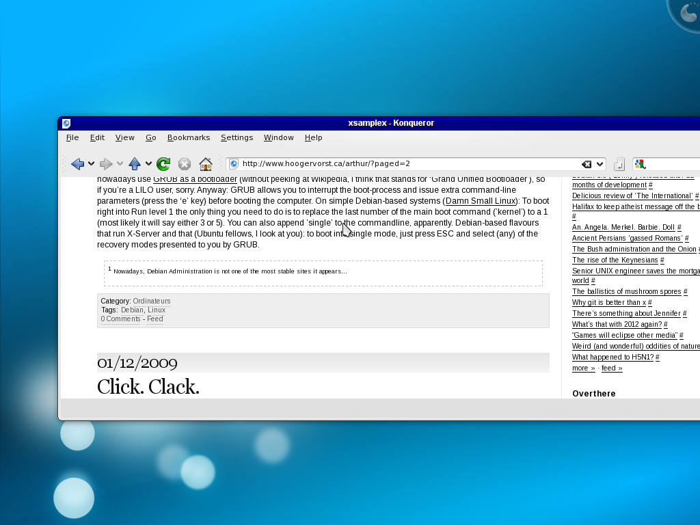The width and height of the screenshot is (700, 525).
Task: Open 'Games will eclipse other media' link
Action: pyautogui.click(x=625, y=335)
